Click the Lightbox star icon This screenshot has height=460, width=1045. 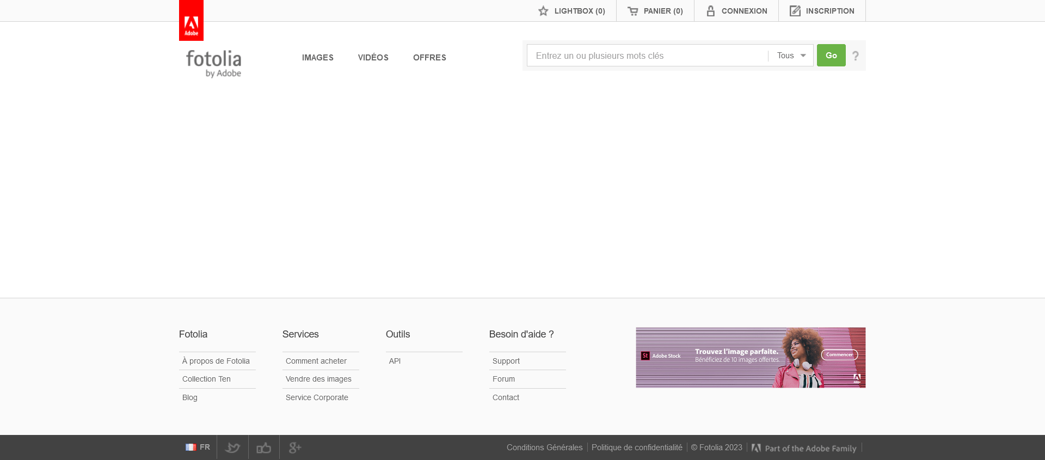click(x=543, y=11)
